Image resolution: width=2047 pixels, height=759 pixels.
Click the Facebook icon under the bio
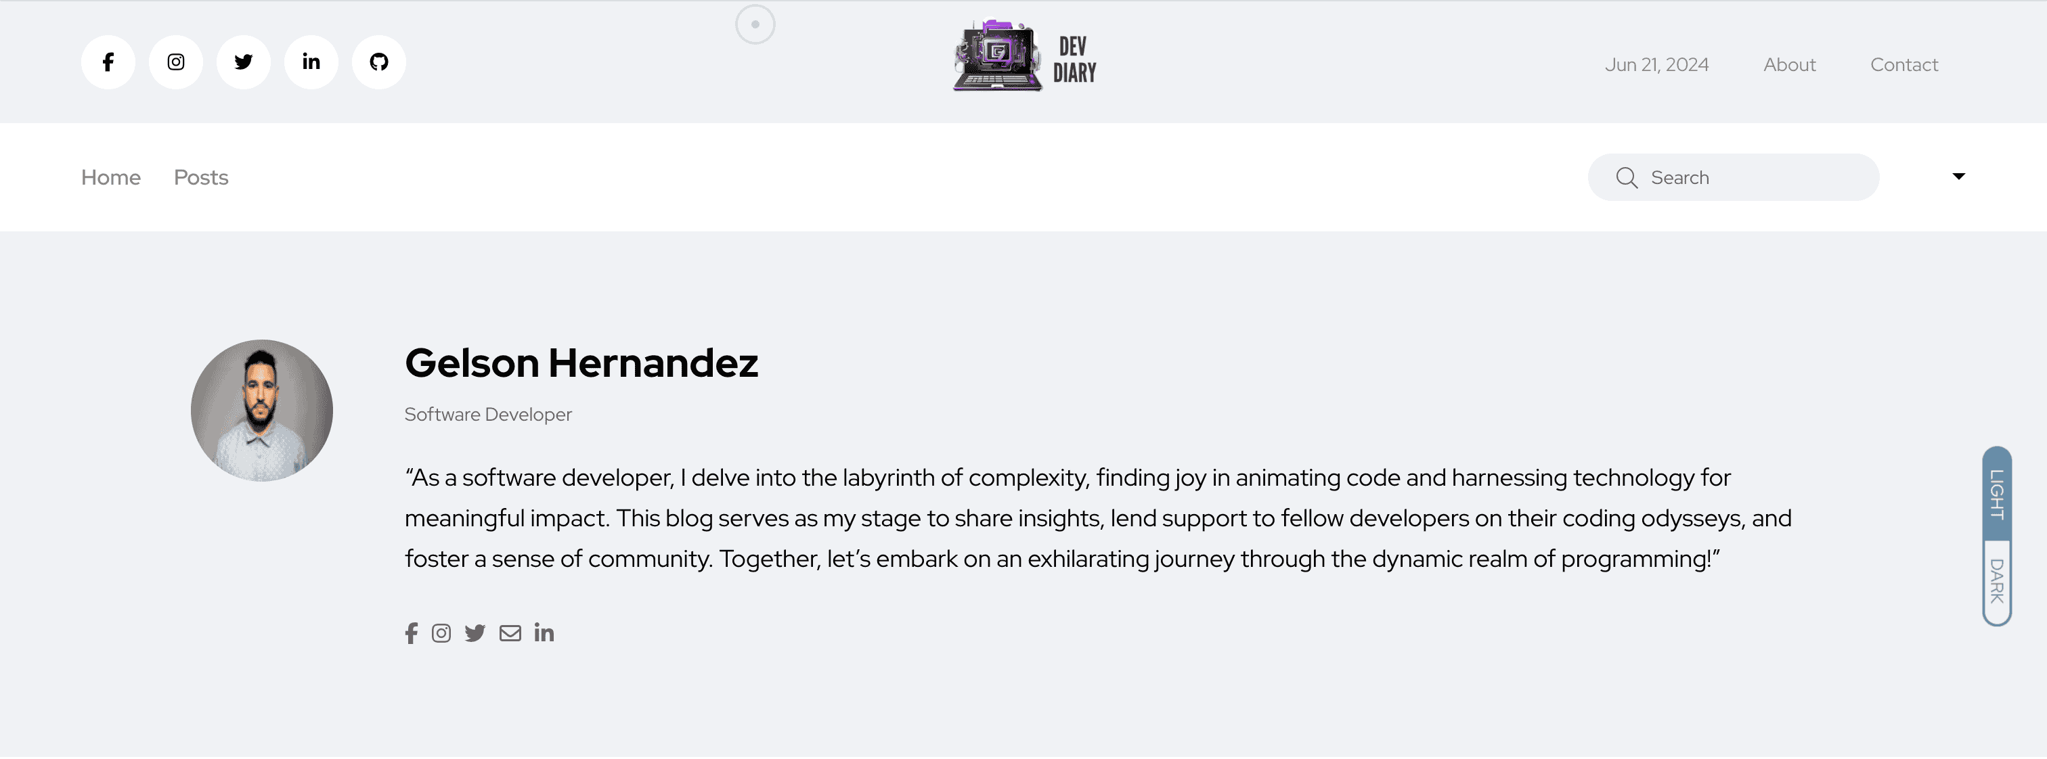point(411,632)
